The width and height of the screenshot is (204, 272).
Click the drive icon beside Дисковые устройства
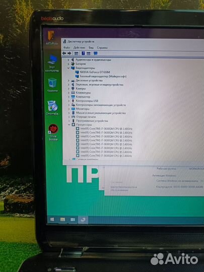pyautogui.click(x=73, y=81)
